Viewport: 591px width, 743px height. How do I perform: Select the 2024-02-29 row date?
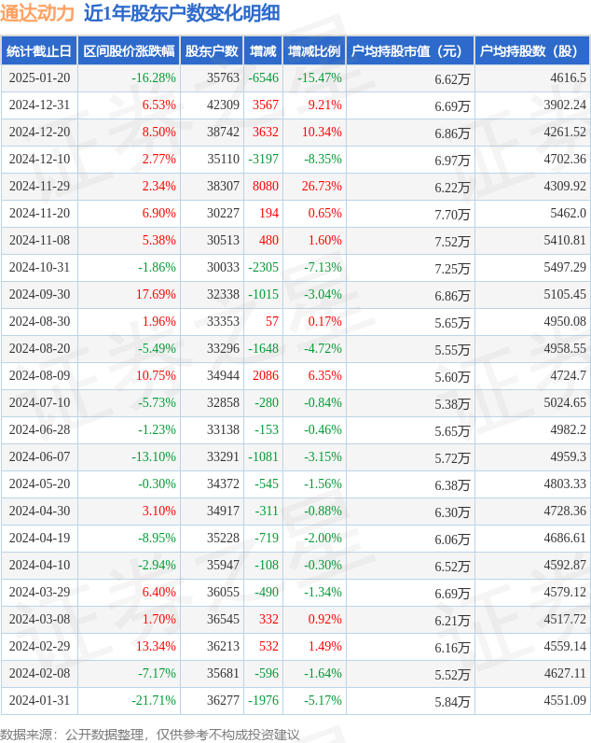pos(39,646)
